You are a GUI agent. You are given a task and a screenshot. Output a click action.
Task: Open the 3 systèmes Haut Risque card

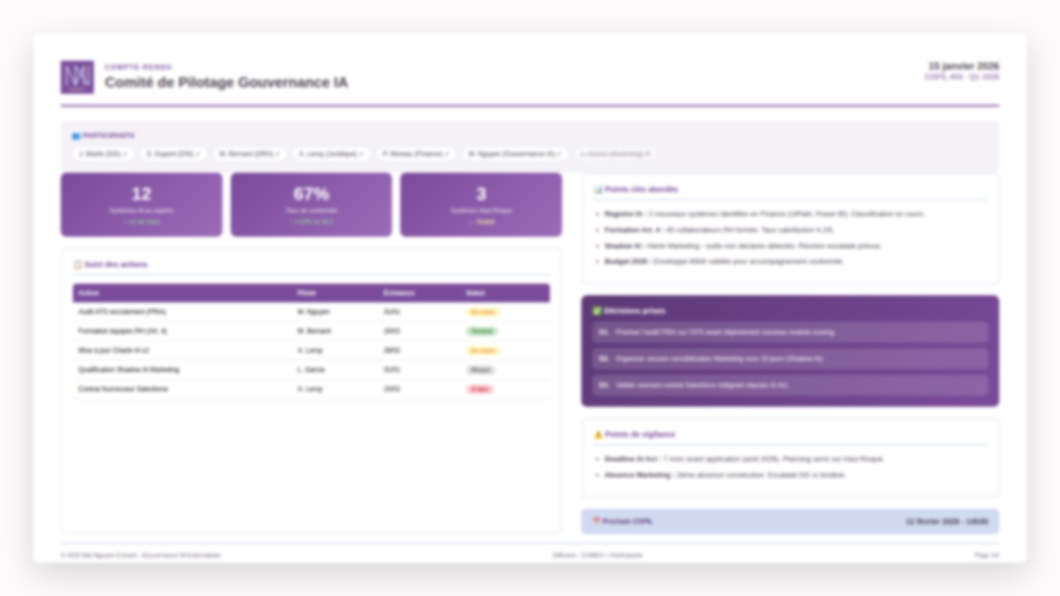481,205
